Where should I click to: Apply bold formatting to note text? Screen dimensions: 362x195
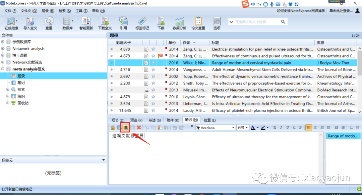click(275, 128)
